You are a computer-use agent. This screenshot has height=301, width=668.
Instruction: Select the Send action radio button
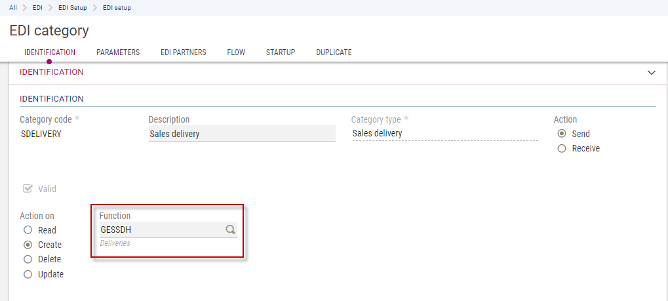click(x=562, y=134)
